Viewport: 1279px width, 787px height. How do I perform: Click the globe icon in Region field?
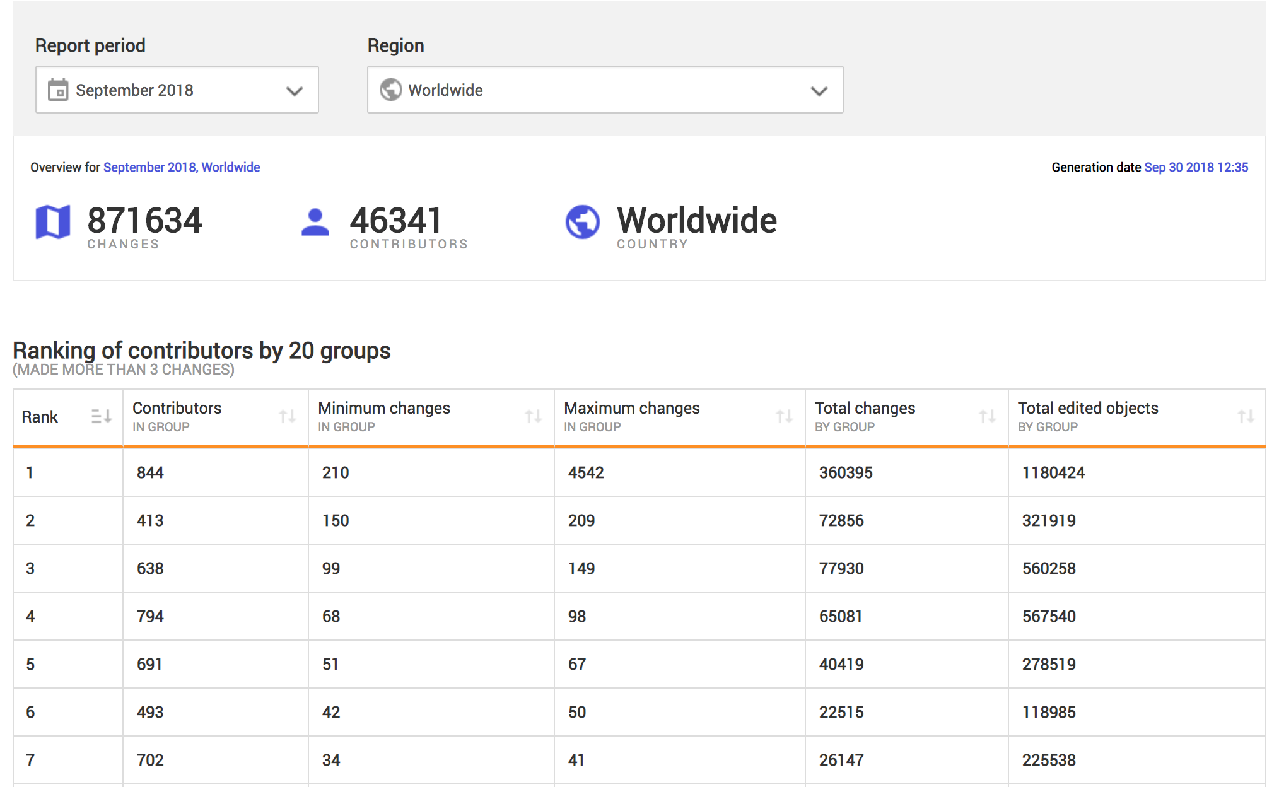coord(390,90)
